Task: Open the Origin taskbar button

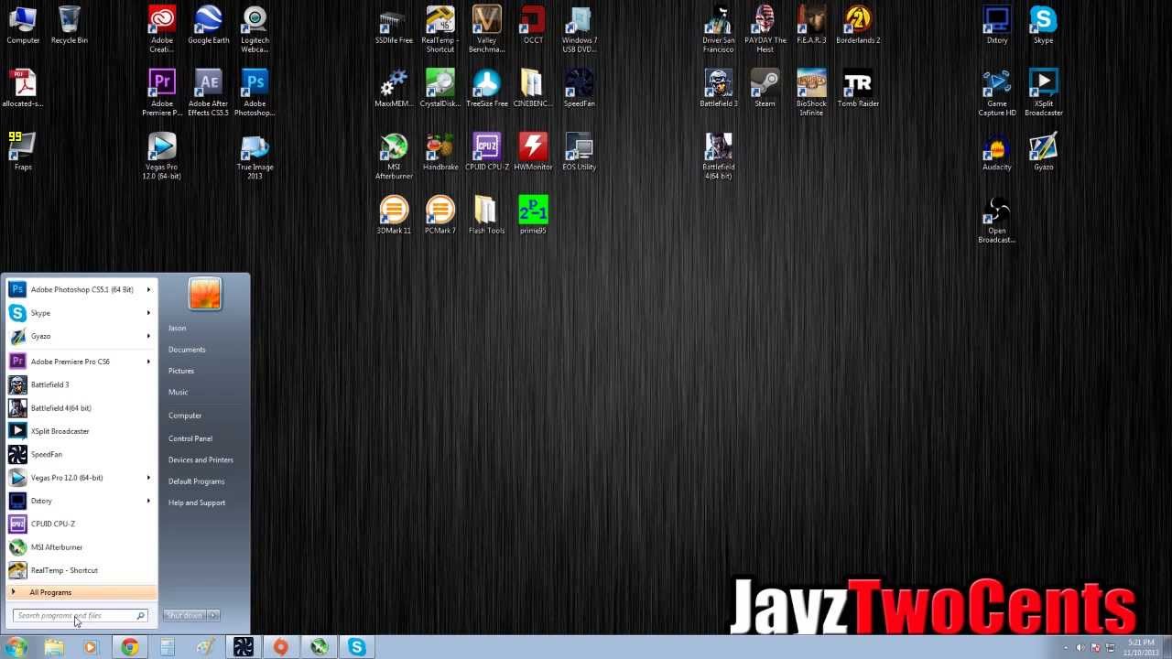Action: click(x=281, y=647)
